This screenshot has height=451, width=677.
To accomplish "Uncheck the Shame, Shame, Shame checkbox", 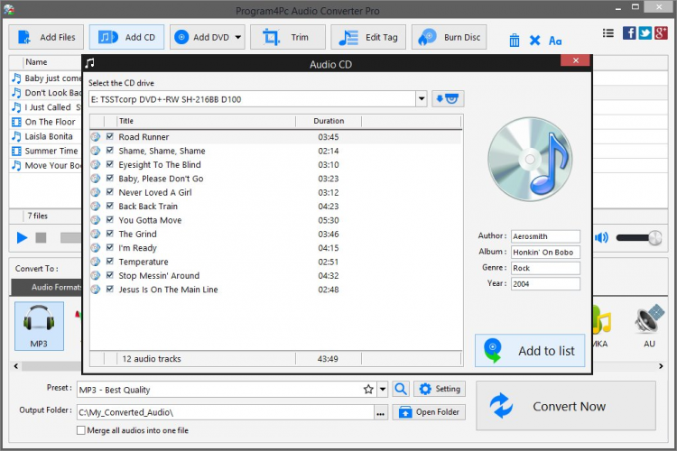I will click(109, 151).
